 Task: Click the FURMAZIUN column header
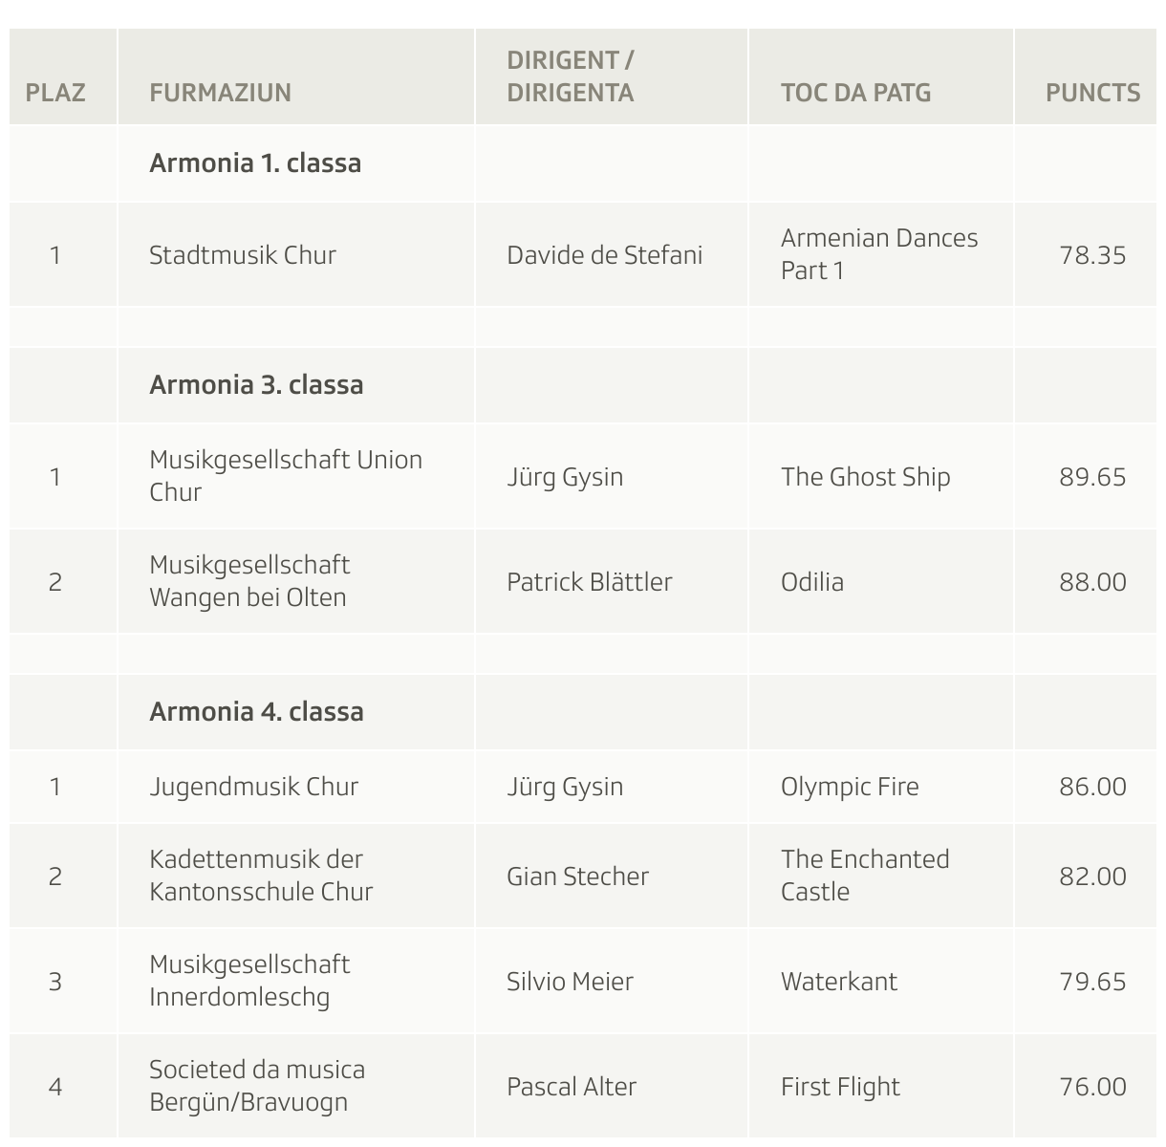[x=220, y=93]
